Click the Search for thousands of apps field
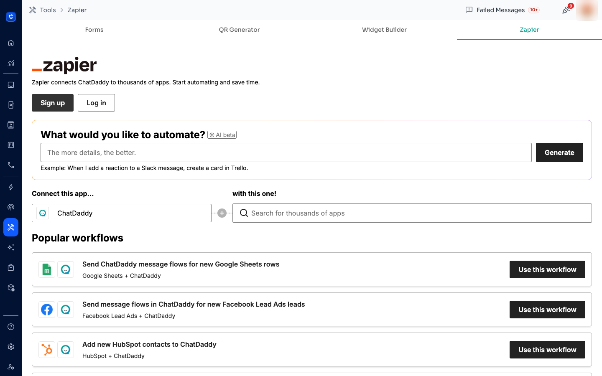The image size is (602, 376). (x=412, y=213)
